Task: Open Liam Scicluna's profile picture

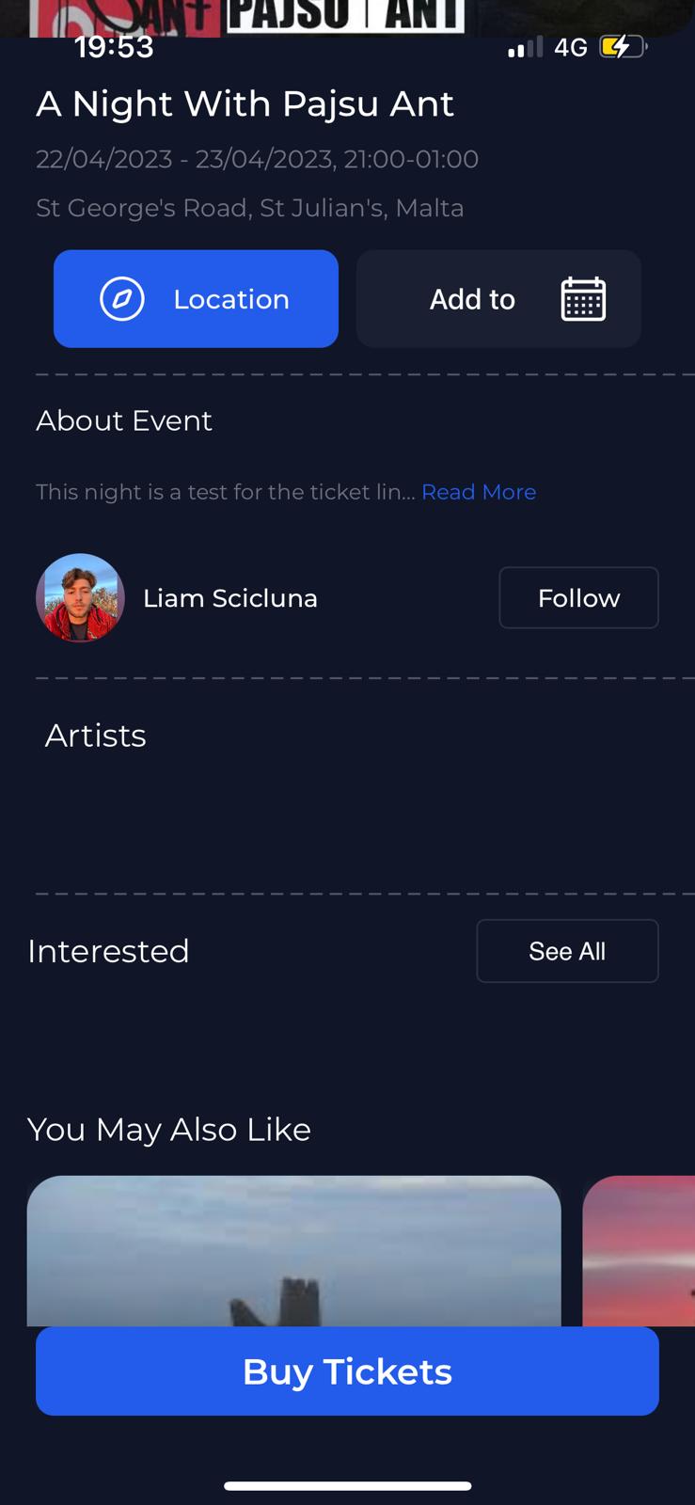Action: pos(80,598)
